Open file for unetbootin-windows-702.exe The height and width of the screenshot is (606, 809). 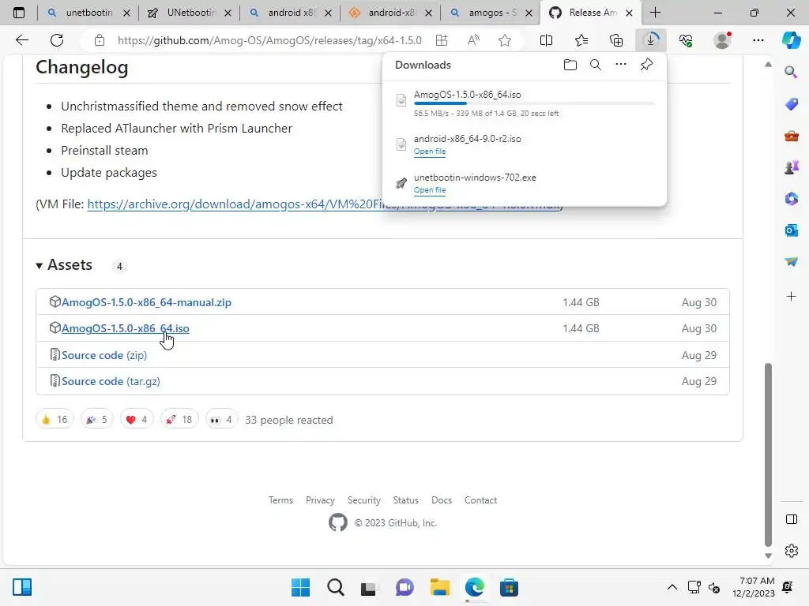point(429,190)
